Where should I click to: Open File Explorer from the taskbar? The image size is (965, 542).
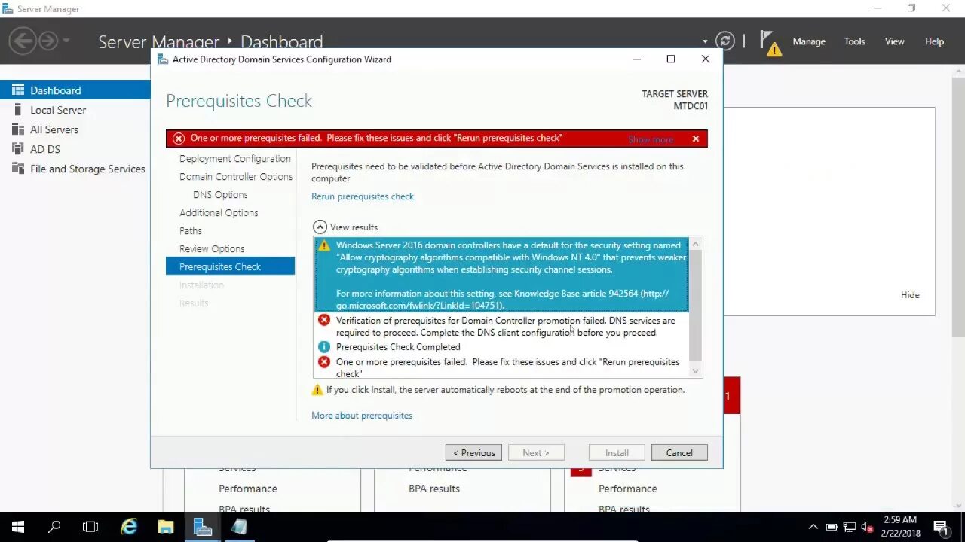pyautogui.click(x=166, y=527)
